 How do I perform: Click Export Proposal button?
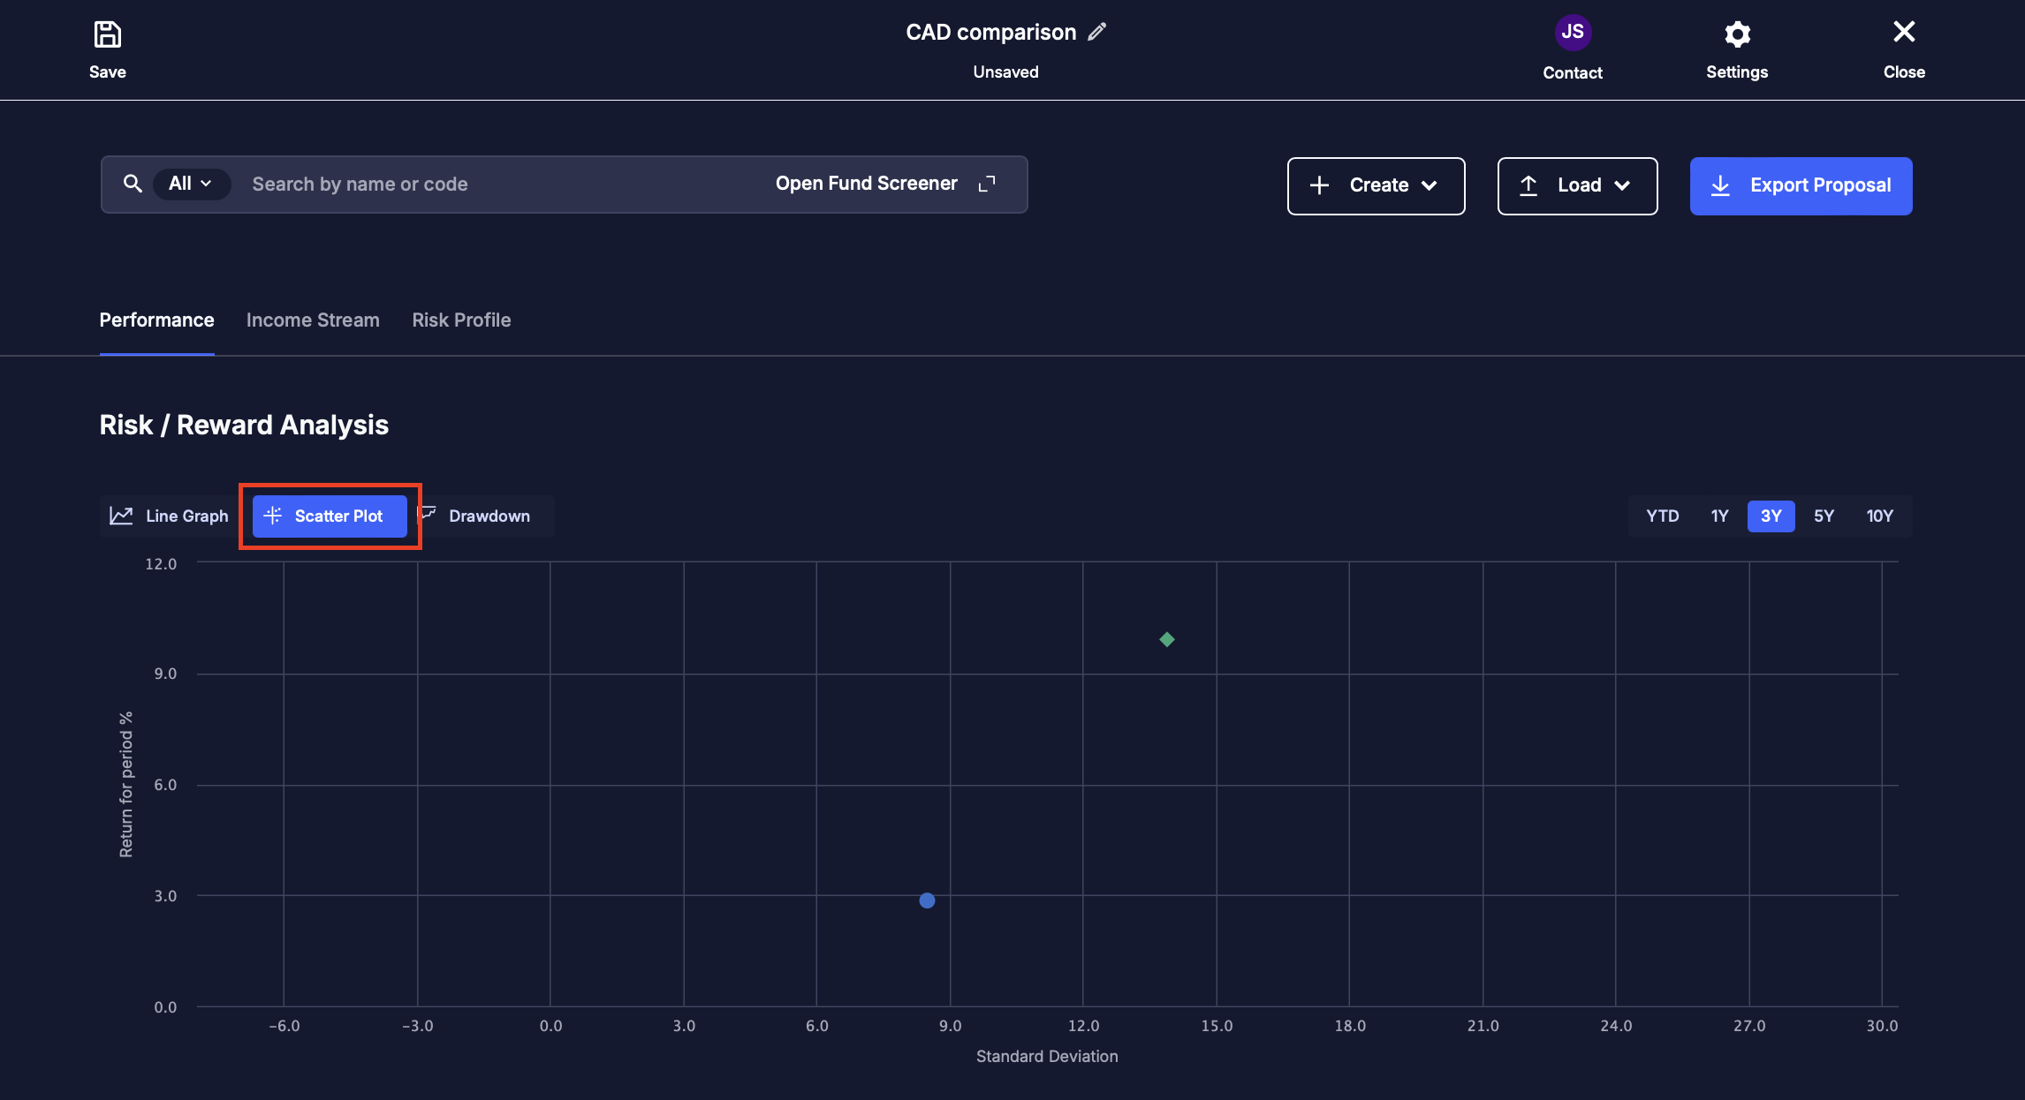click(1801, 185)
